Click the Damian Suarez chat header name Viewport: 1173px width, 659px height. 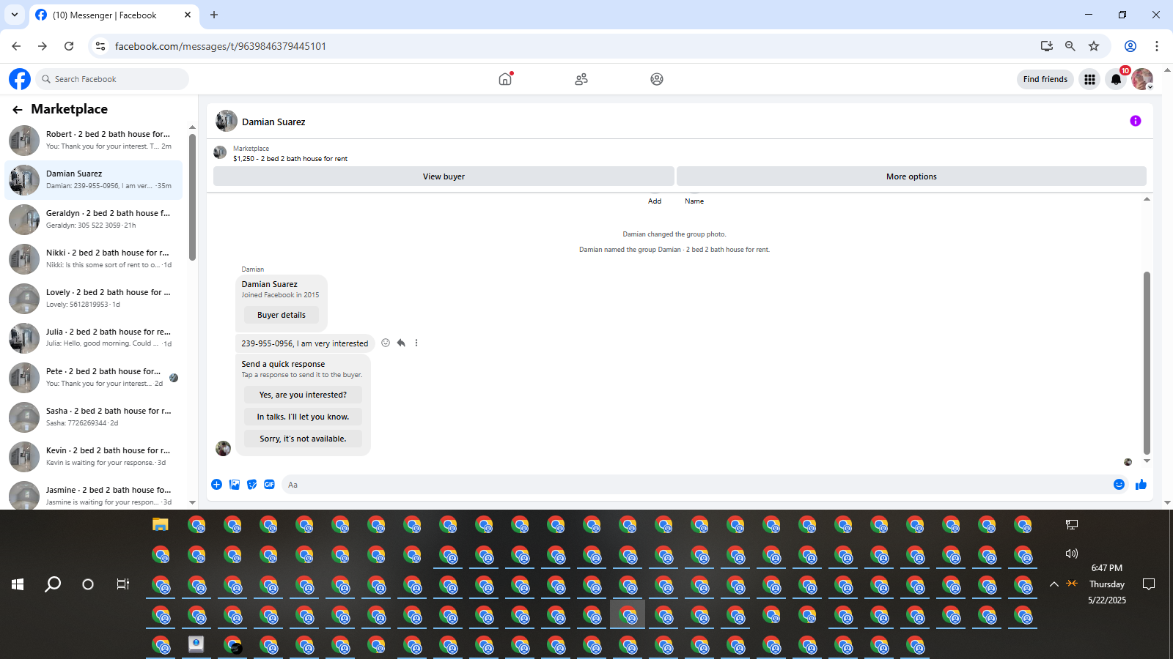pyautogui.click(x=273, y=122)
